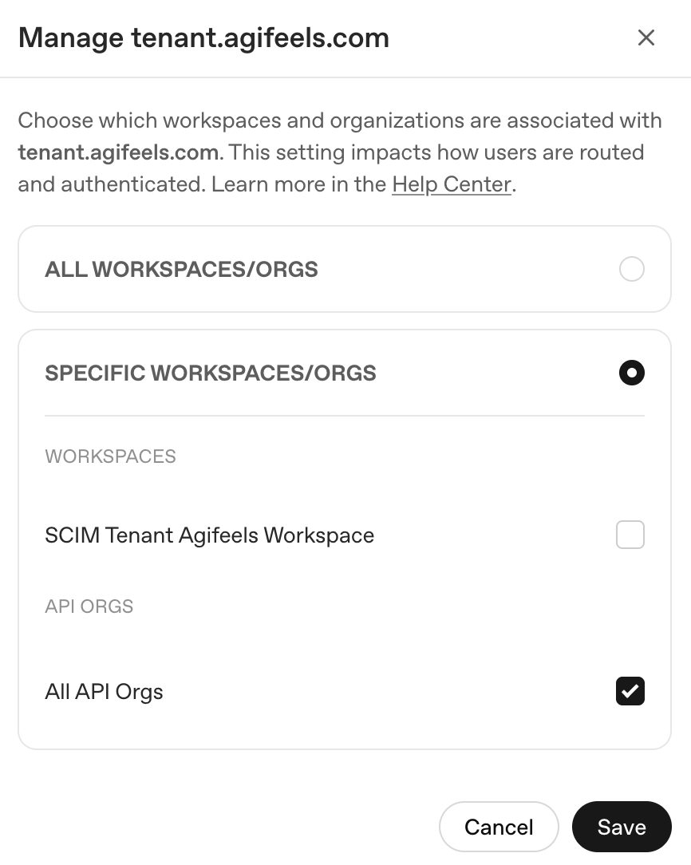This screenshot has width=691, height=865.
Task: Click the WORKSPACES section label
Action: pyautogui.click(x=110, y=456)
